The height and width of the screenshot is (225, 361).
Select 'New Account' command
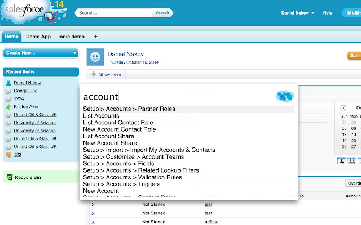[x=101, y=191]
